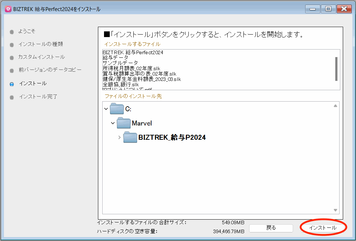356x241 pixels.
Task: Select the インストールの種類 step
Action: tap(41, 44)
